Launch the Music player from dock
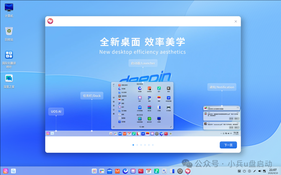This screenshot has height=175, width=281. pyautogui.click(x=156, y=171)
